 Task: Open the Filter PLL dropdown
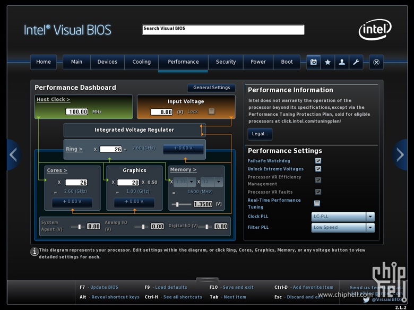coord(343,227)
